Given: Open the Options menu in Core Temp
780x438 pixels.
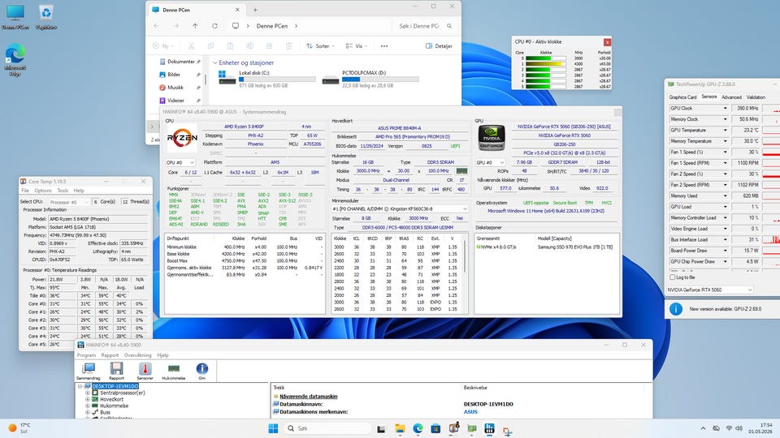Looking at the screenshot, I should coord(43,190).
